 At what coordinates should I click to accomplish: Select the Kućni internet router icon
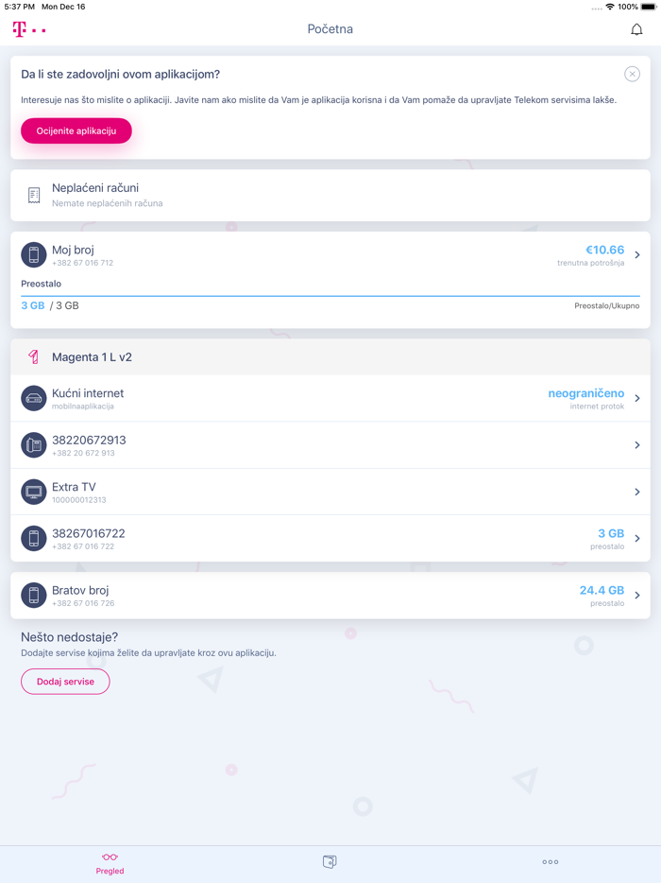pyautogui.click(x=34, y=398)
